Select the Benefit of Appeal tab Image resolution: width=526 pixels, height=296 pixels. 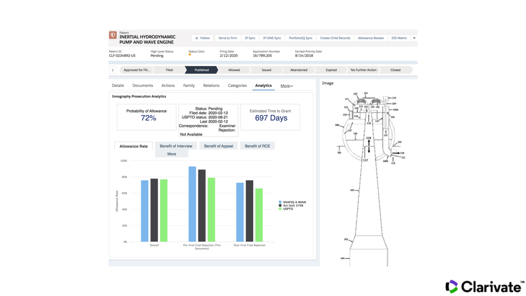[218, 146]
